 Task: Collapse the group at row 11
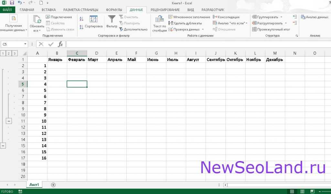point(9,121)
